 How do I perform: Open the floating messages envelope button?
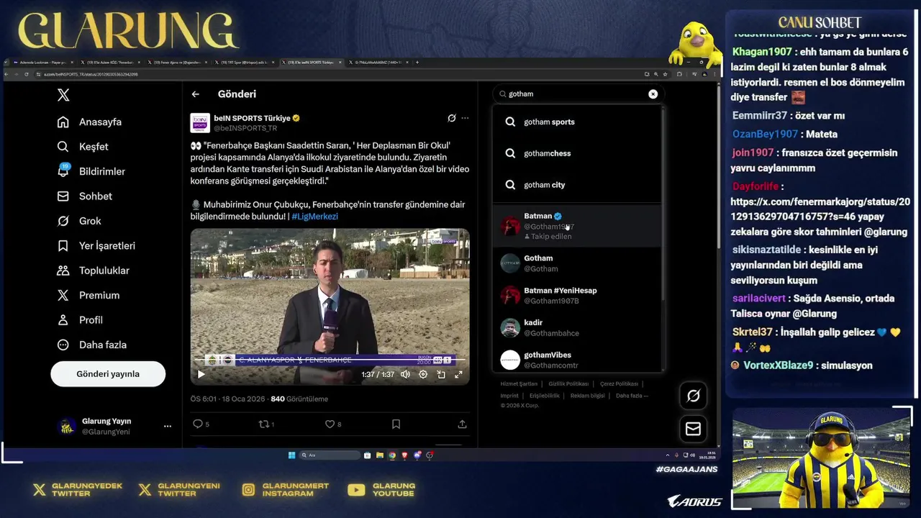click(x=693, y=429)
